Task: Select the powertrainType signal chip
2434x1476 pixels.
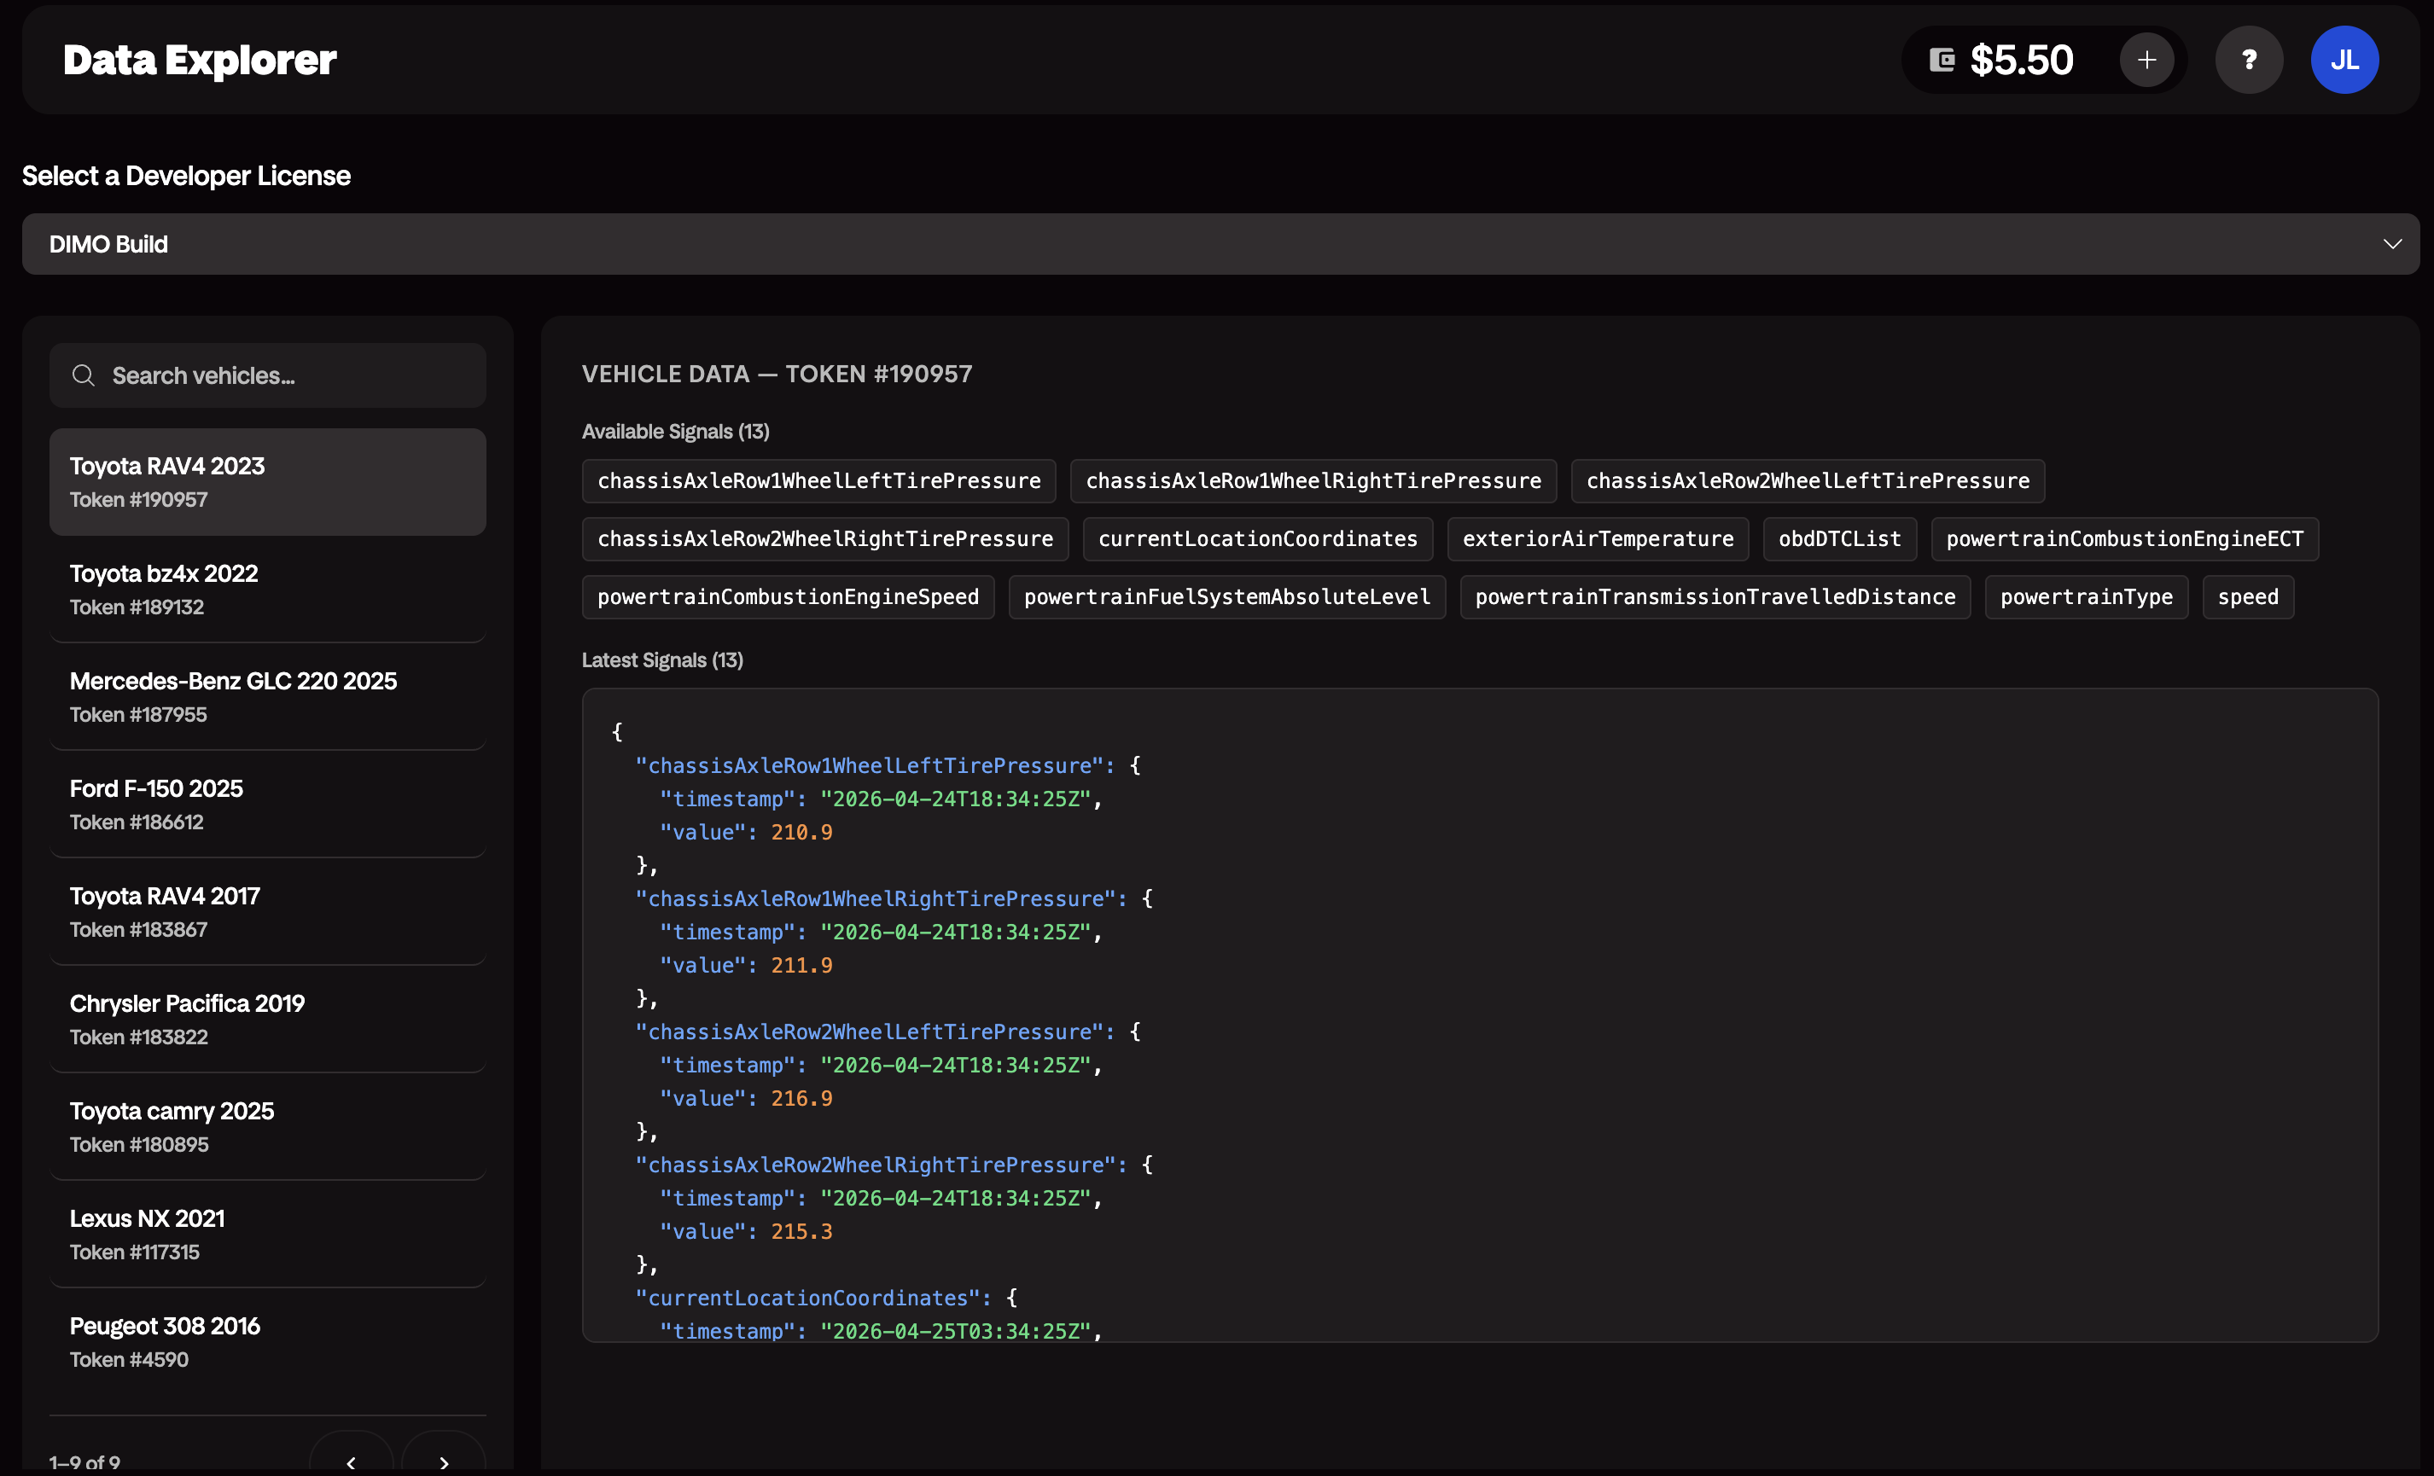Action: click(2087, 596)
